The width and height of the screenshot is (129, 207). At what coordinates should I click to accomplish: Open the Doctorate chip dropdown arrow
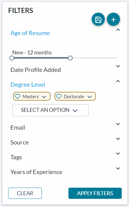pos(90,97)
